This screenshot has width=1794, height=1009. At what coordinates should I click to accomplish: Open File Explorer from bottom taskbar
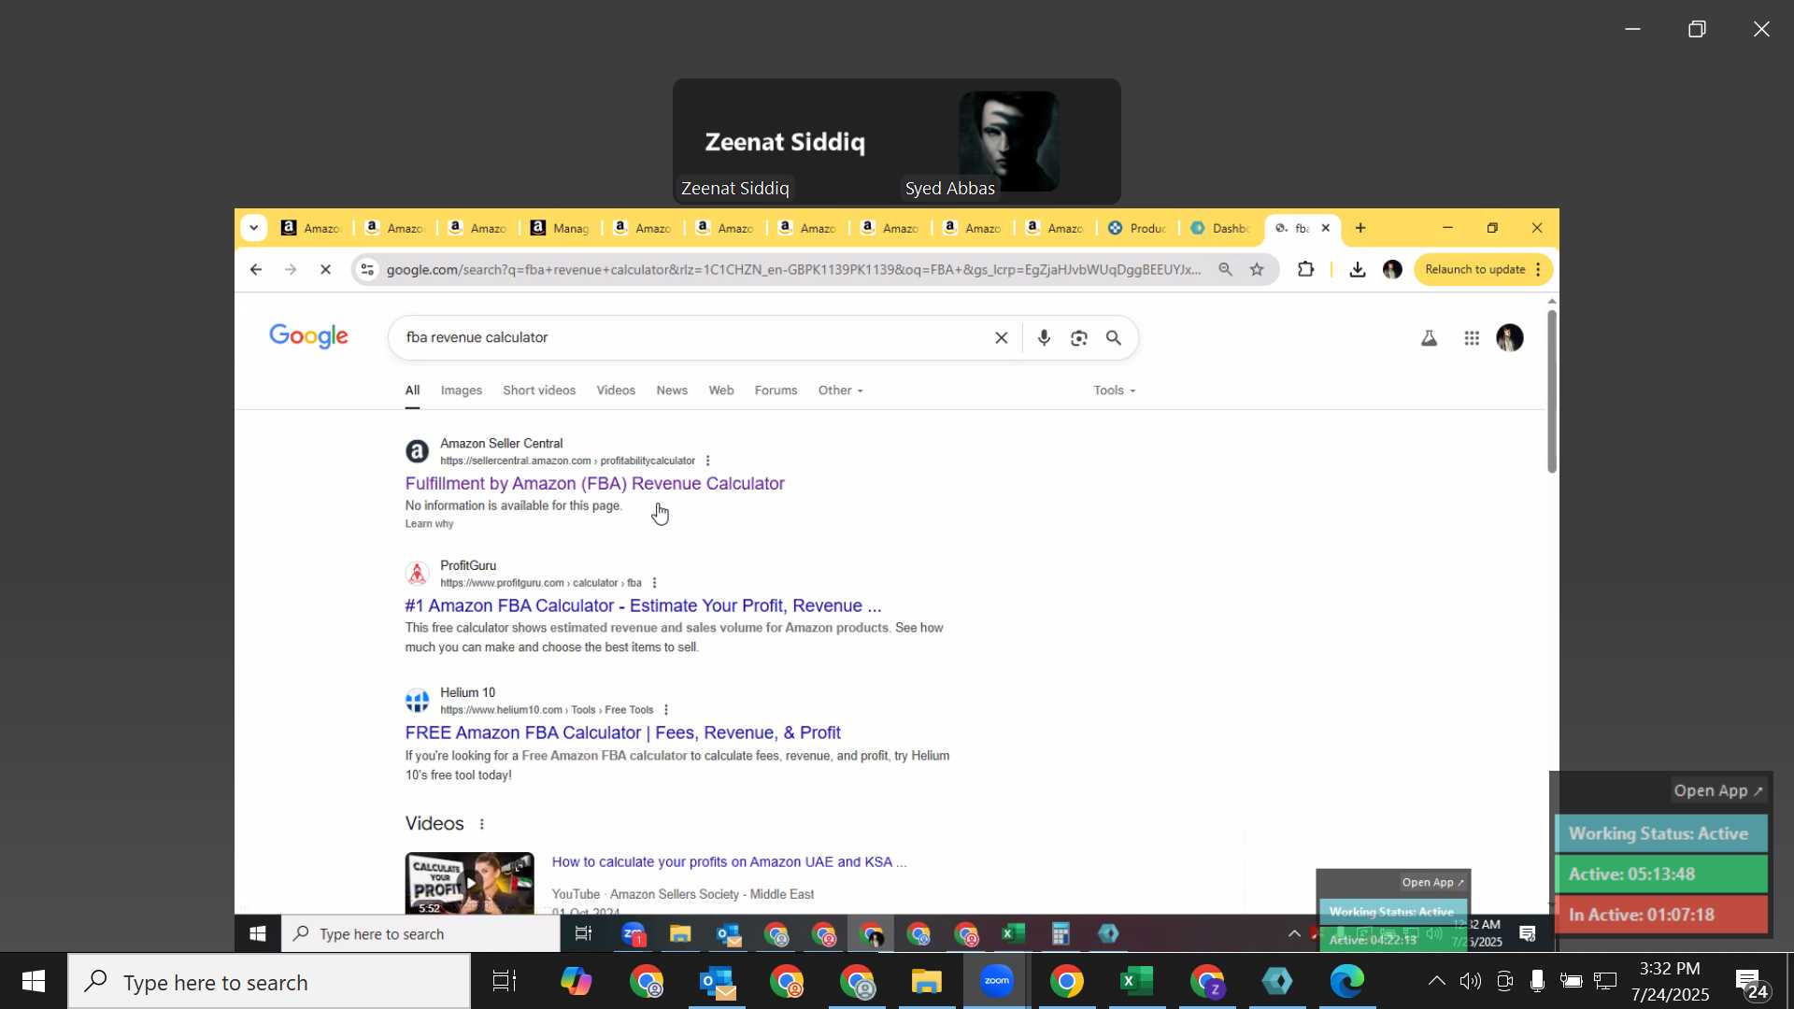pyautogui.click(x=927, y=982)
